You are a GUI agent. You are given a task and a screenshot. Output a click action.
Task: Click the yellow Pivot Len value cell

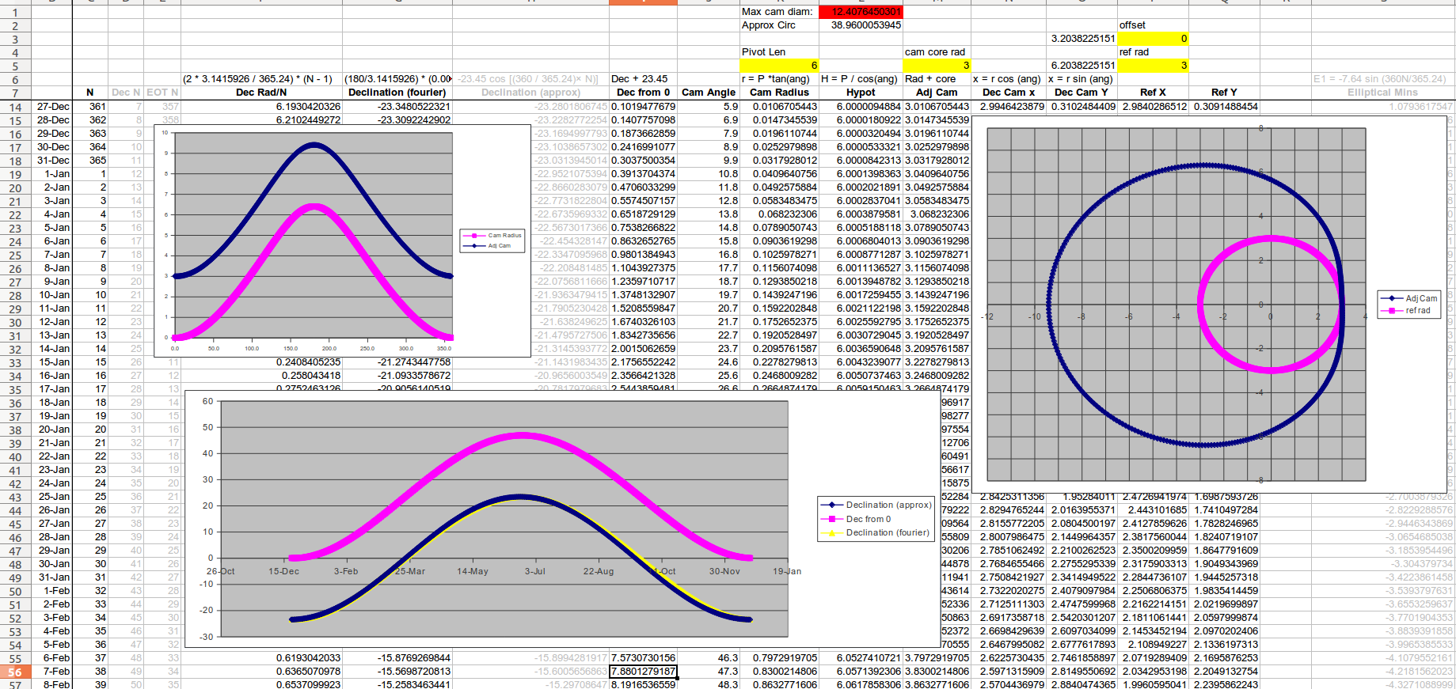coord(778,66)
